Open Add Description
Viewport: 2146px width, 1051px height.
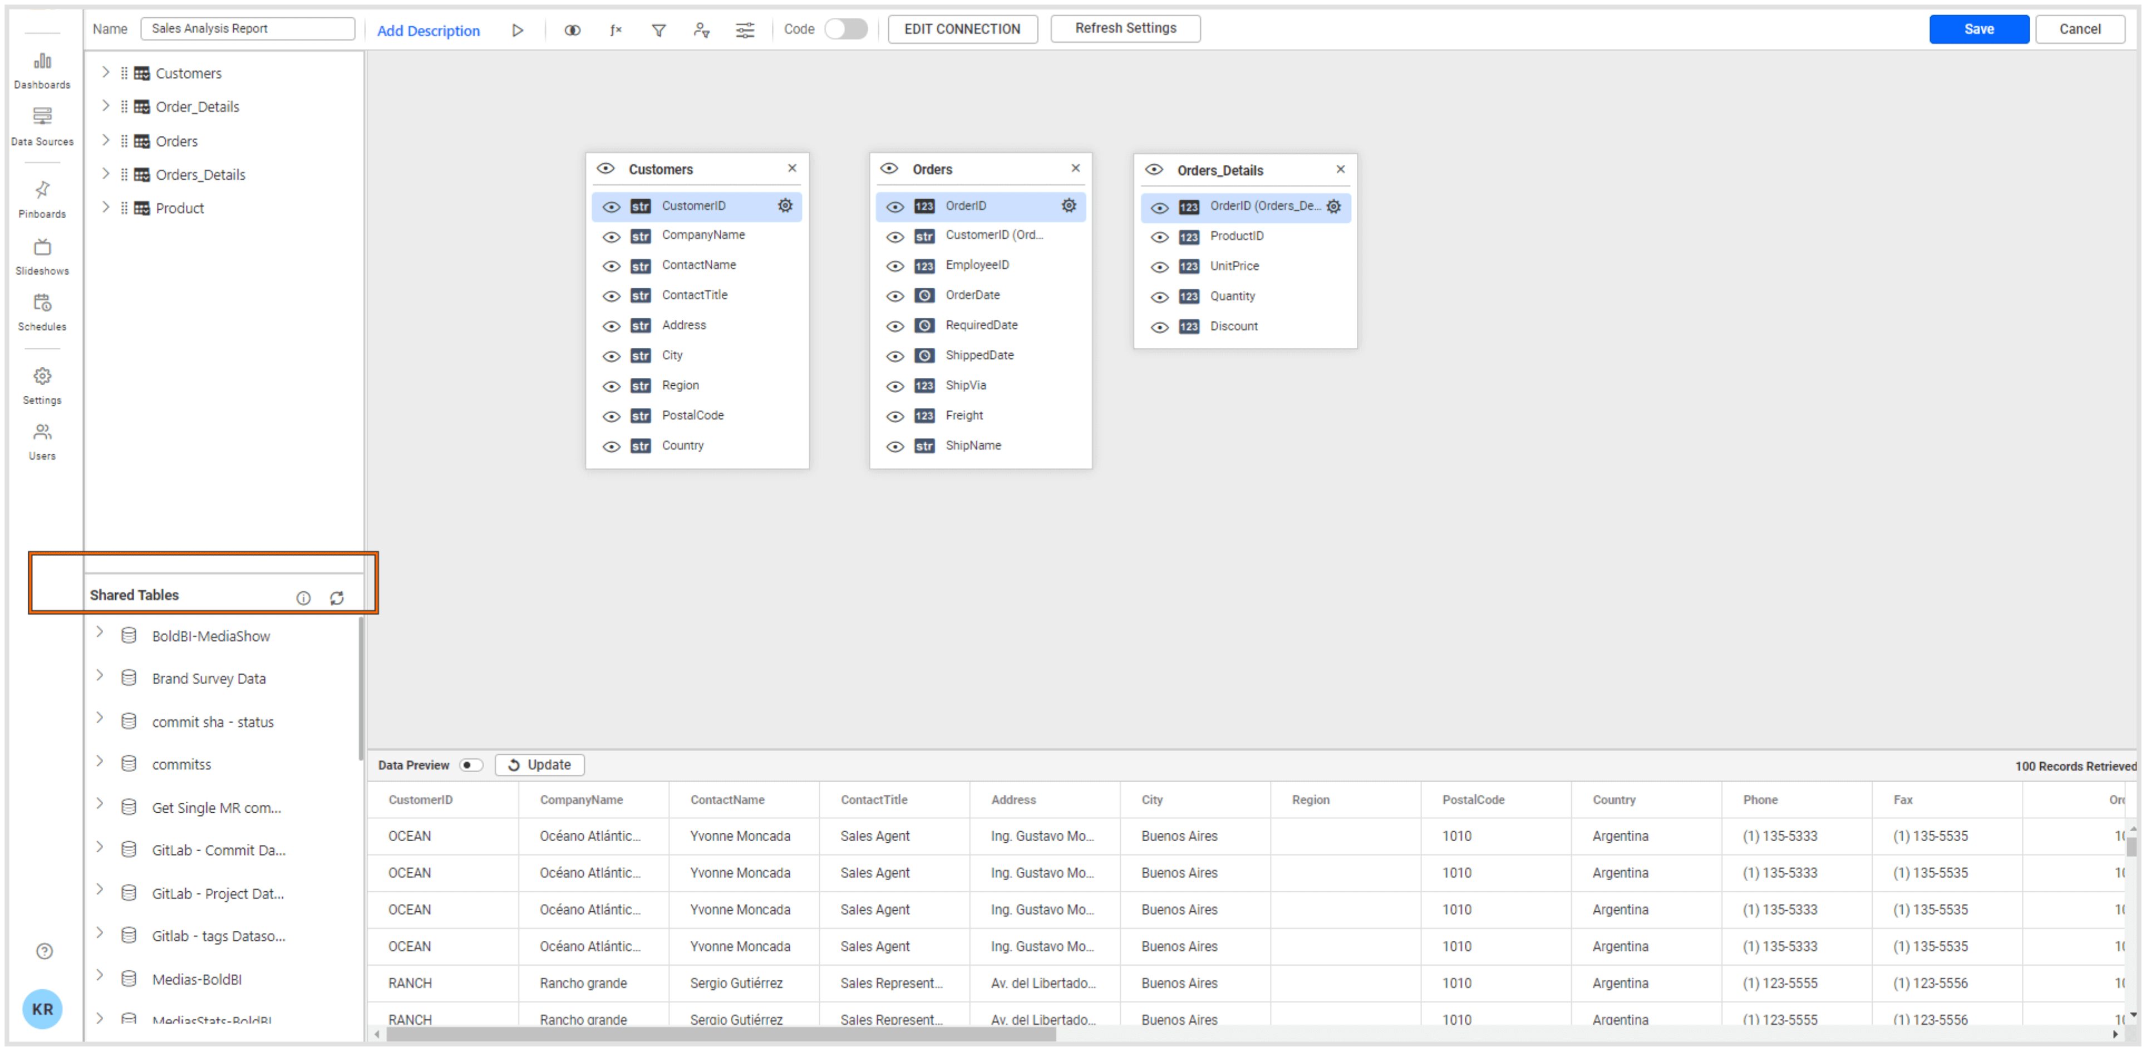point(428,30)
